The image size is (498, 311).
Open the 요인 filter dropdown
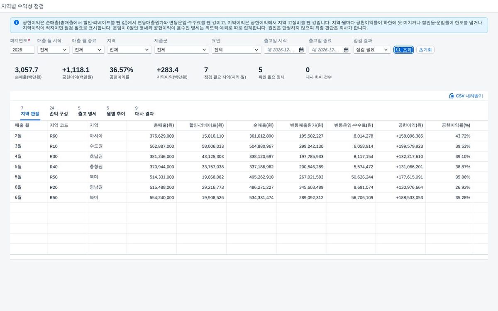coord(237,50)
